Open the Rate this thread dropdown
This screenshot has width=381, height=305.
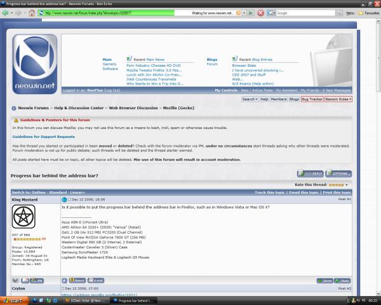coord(347,185)
